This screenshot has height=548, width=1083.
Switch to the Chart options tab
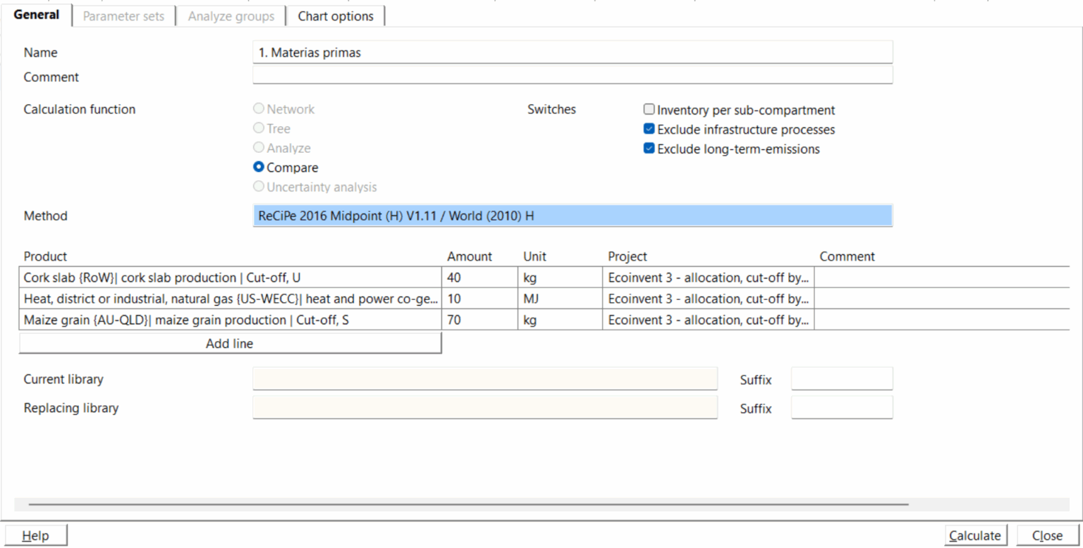tap(336, 16)
